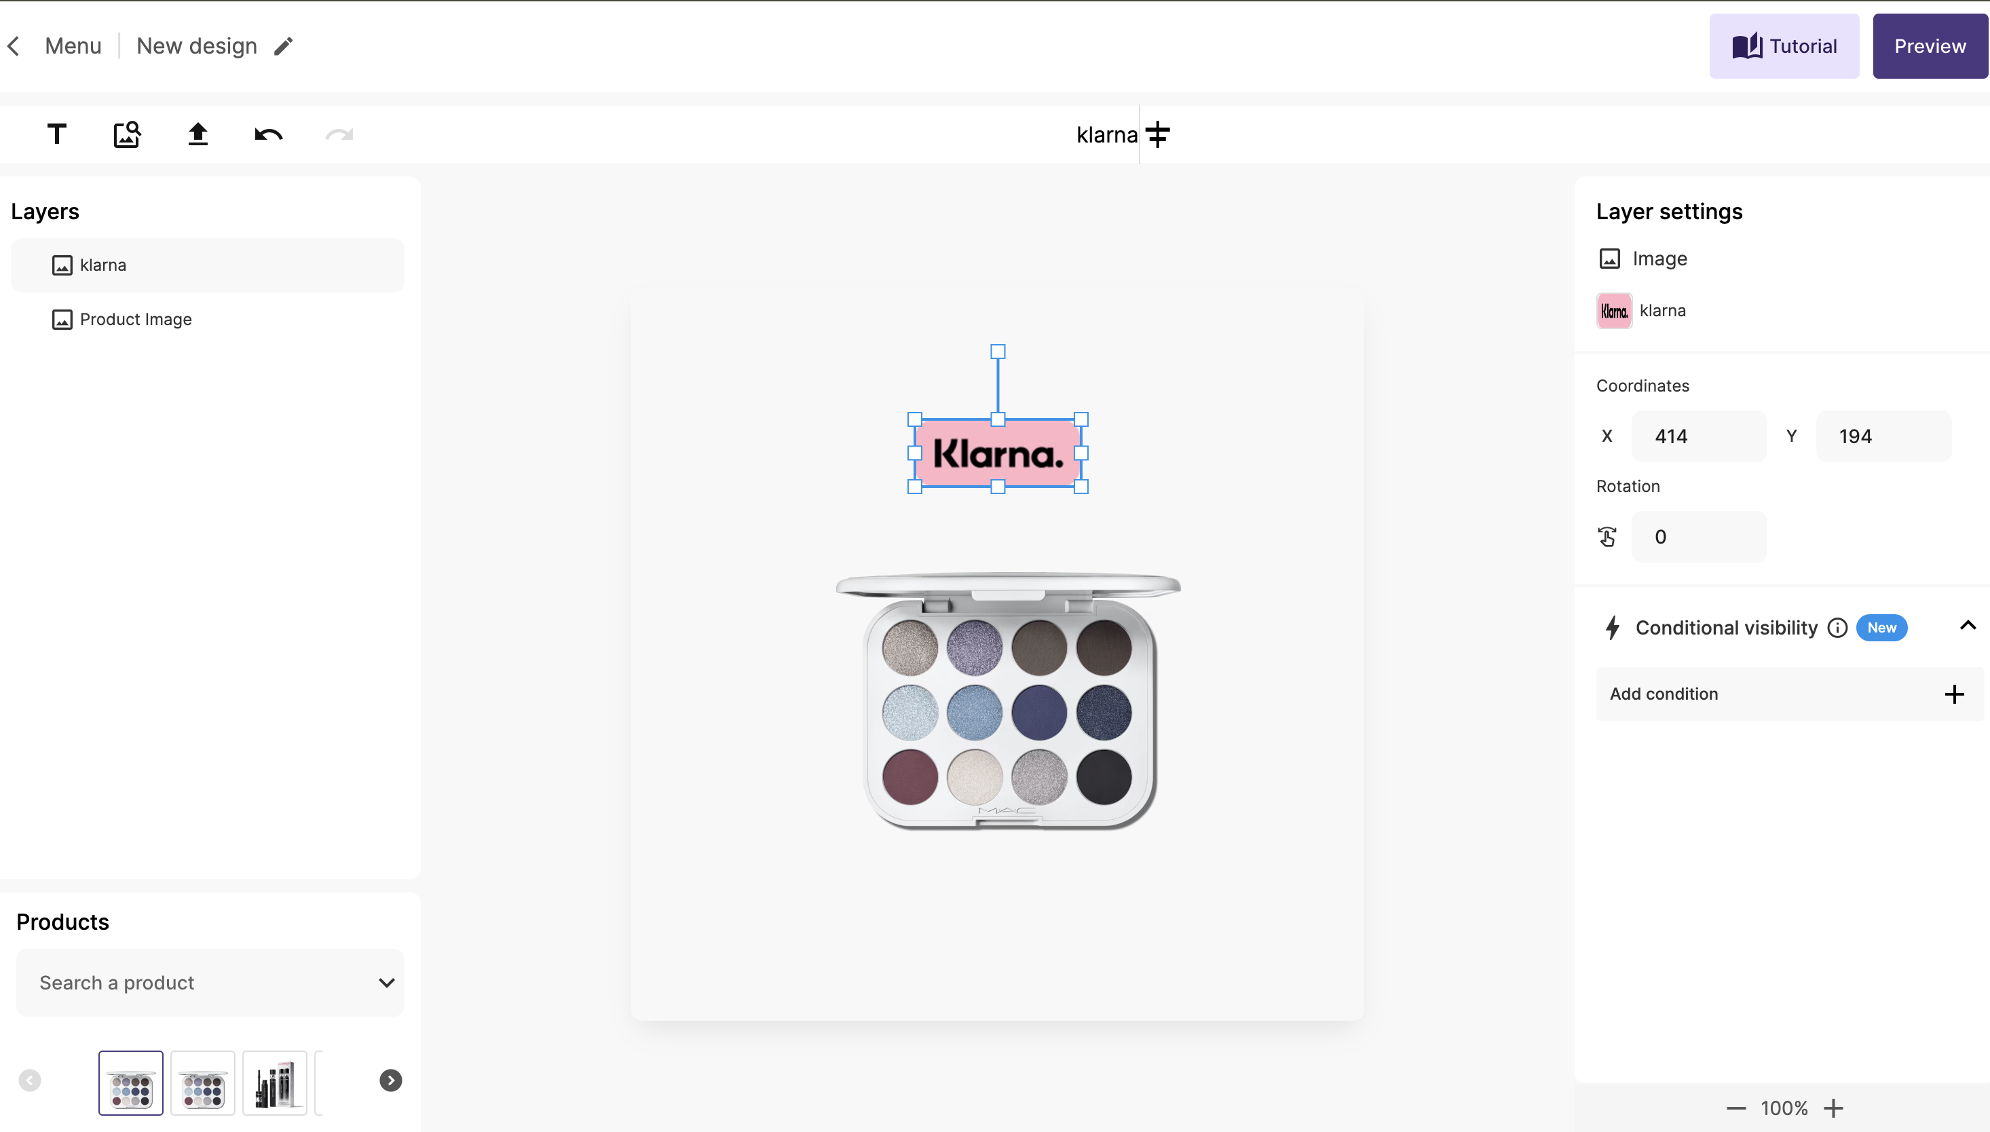
Task: Zoom in with the plus button
Action: [x=1834, y=1109]
